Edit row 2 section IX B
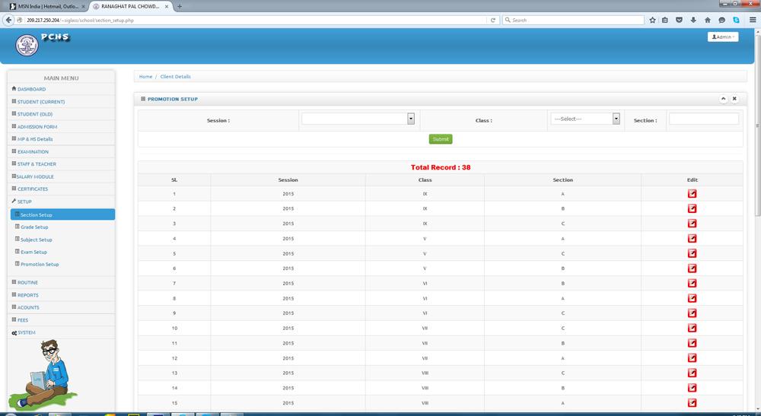761x416 pixels. point(692,208)
